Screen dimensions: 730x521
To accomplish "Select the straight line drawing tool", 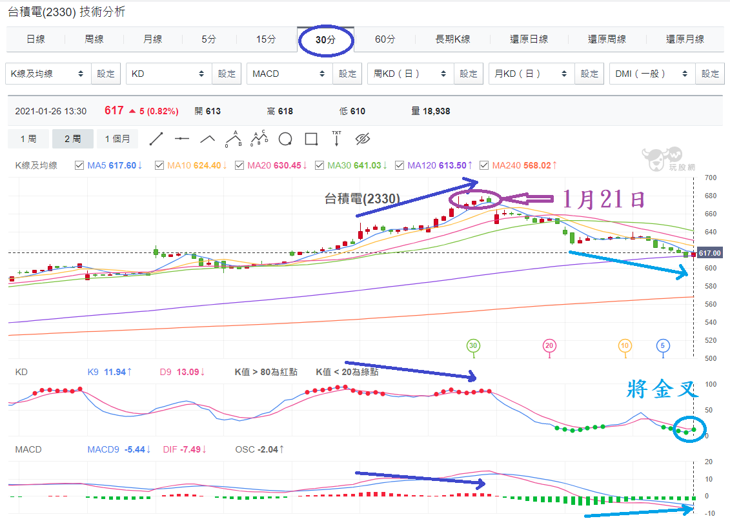I will 156,139.
